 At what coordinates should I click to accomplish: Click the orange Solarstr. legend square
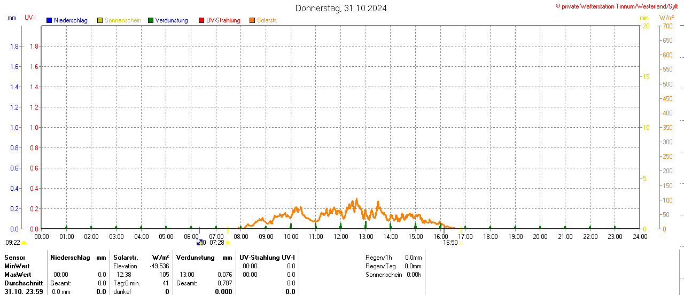[252, 20]
